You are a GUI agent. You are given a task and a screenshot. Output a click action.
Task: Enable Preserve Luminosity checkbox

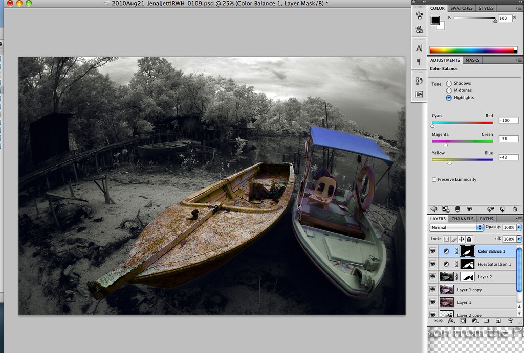point(434,179)
